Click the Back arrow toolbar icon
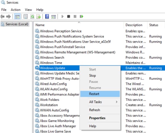The height and width of the screenshot is (133, 165). click(3, 16)
